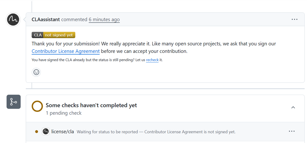Open the CLAassistant avatar profile picture
This screenshot has width=307, height=143.
(13, 20)
